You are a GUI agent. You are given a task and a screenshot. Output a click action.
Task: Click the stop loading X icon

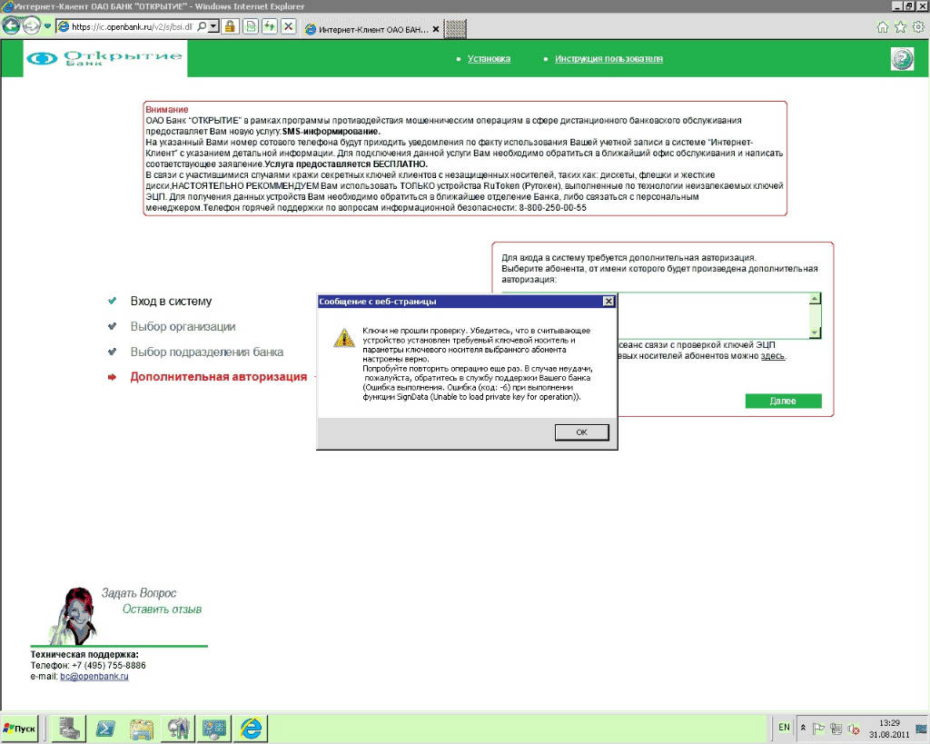pyautogui.click(x=288, y=26)
